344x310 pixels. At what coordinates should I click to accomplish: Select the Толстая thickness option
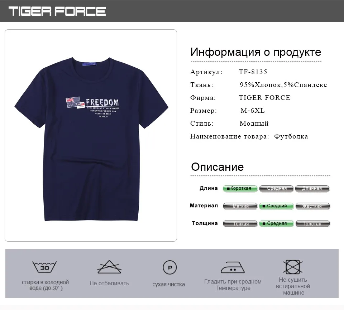(x=312, y=223)
